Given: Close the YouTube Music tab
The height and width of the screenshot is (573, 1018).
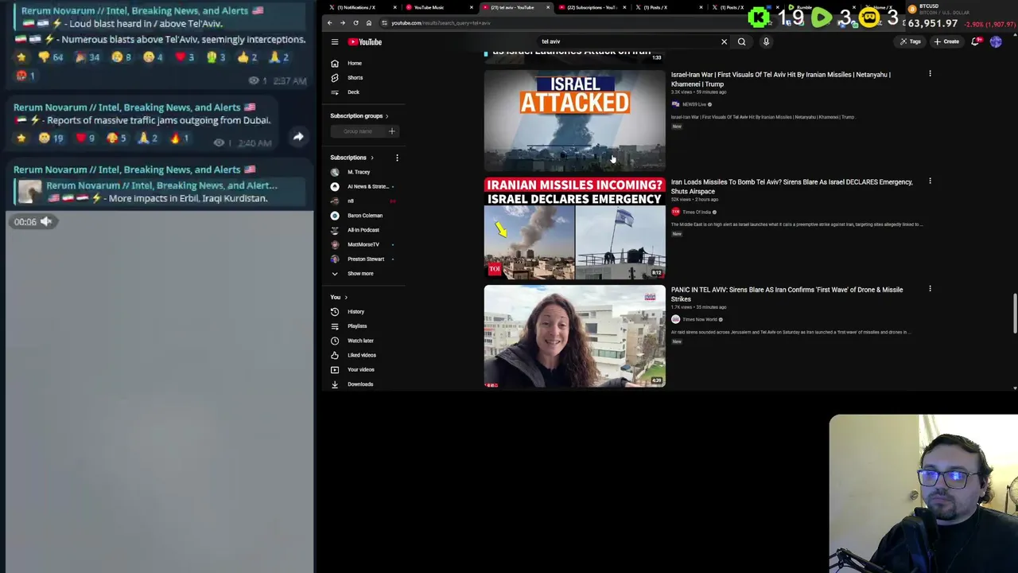Looking at the screenshot, I should tap(471, 7).
